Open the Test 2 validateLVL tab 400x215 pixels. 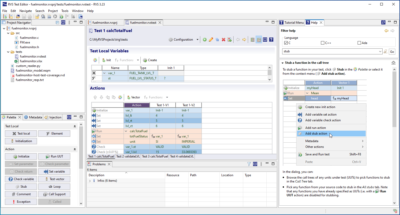128,156
